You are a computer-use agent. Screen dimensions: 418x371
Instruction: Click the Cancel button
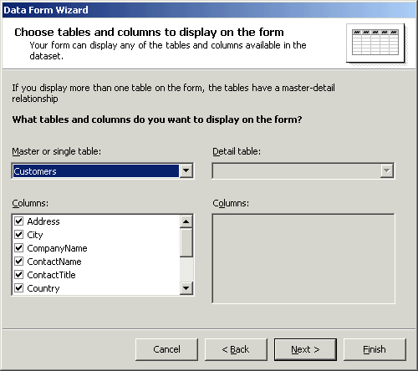coord(166,349)
